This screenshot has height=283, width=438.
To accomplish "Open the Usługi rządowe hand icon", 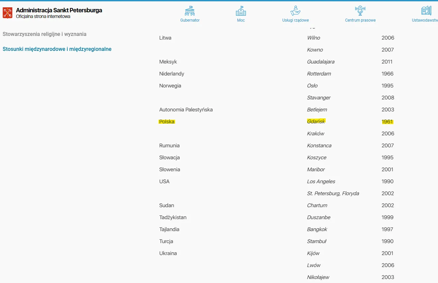I will click(x=295, y=11).
